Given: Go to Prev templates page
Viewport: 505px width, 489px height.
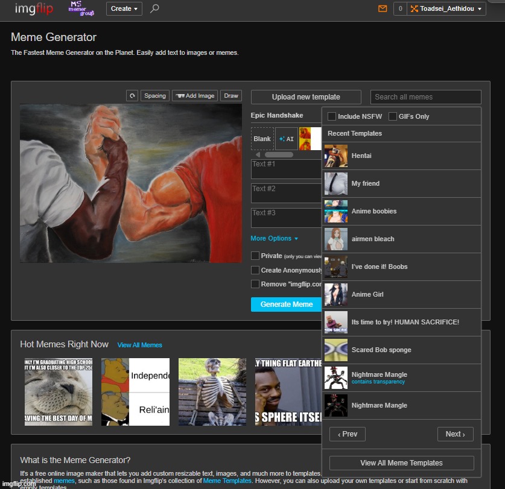Looking at the screenshot, I should click(x=348, y=434).
